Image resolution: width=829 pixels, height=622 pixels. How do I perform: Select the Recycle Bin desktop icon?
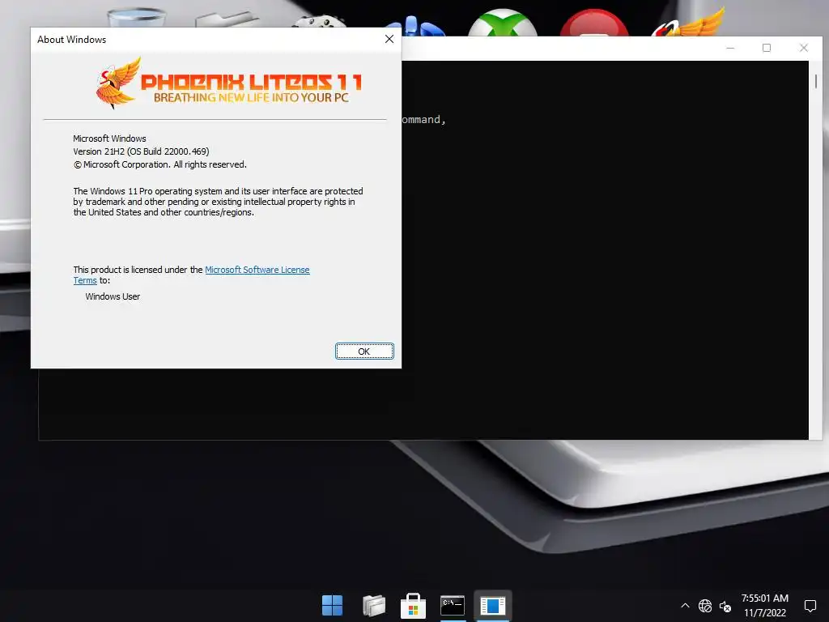pos(136,18)
